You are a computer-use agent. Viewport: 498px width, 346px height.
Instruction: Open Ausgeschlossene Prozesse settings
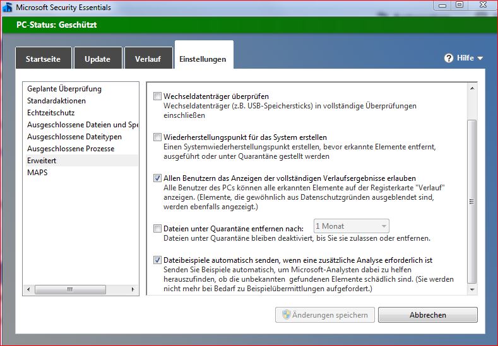[x=81, y=149]
